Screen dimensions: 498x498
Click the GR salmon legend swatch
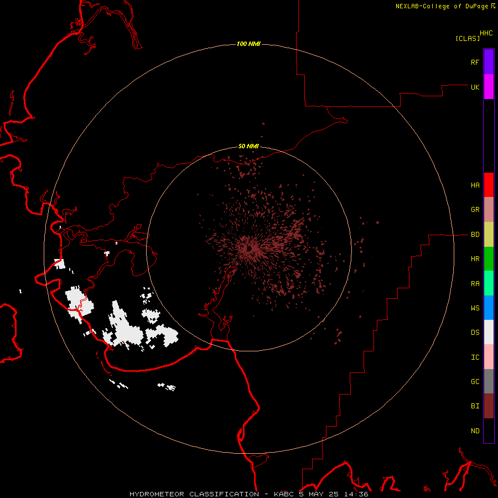(x=489, y=209)
